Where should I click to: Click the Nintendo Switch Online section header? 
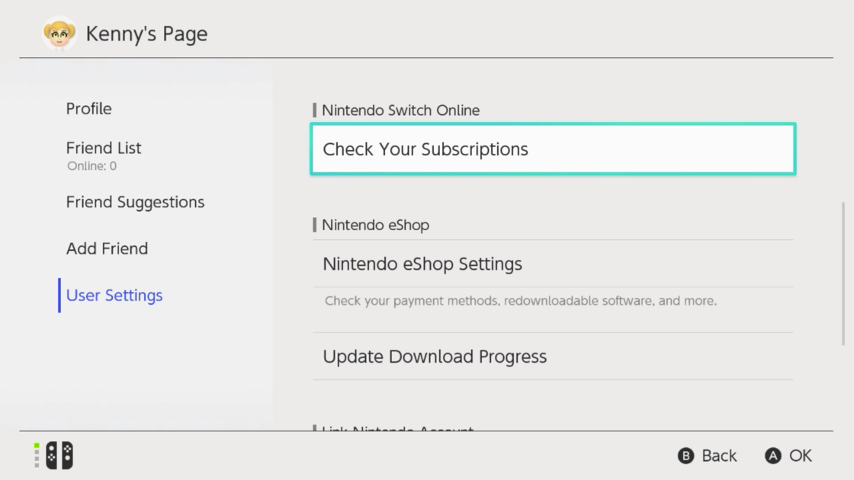[400, 110]
